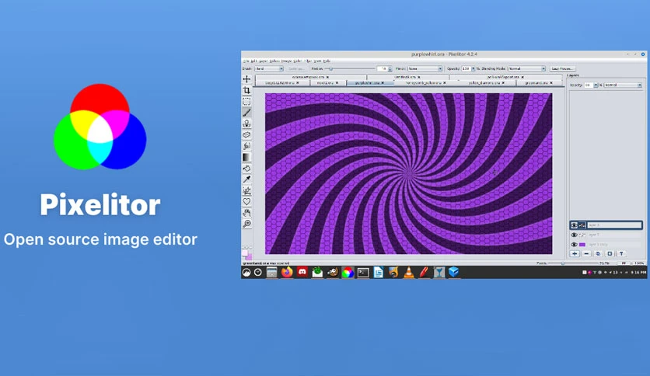Image resolution: width=650 pixels, height=376 pixels.
Task: Add a new layer with plus button
Action: click(575, 254)
